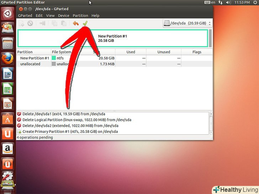Click operations list scrollbar down arrow

point(211,133)
